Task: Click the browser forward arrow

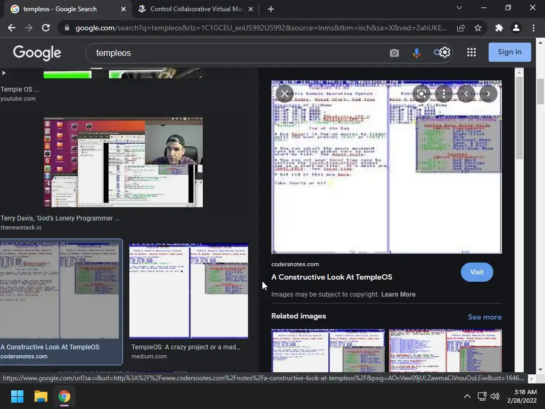Action: [29, 28]
